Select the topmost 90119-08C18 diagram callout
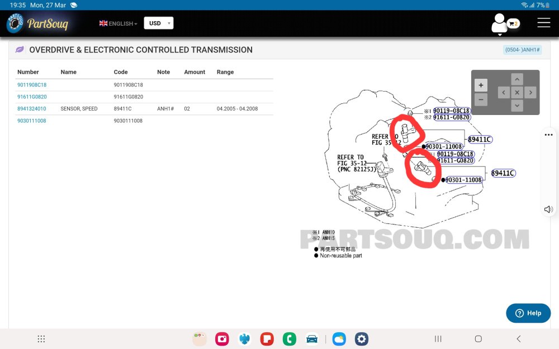This screenshot has height=349, width=559. click(x=451, y=111)
